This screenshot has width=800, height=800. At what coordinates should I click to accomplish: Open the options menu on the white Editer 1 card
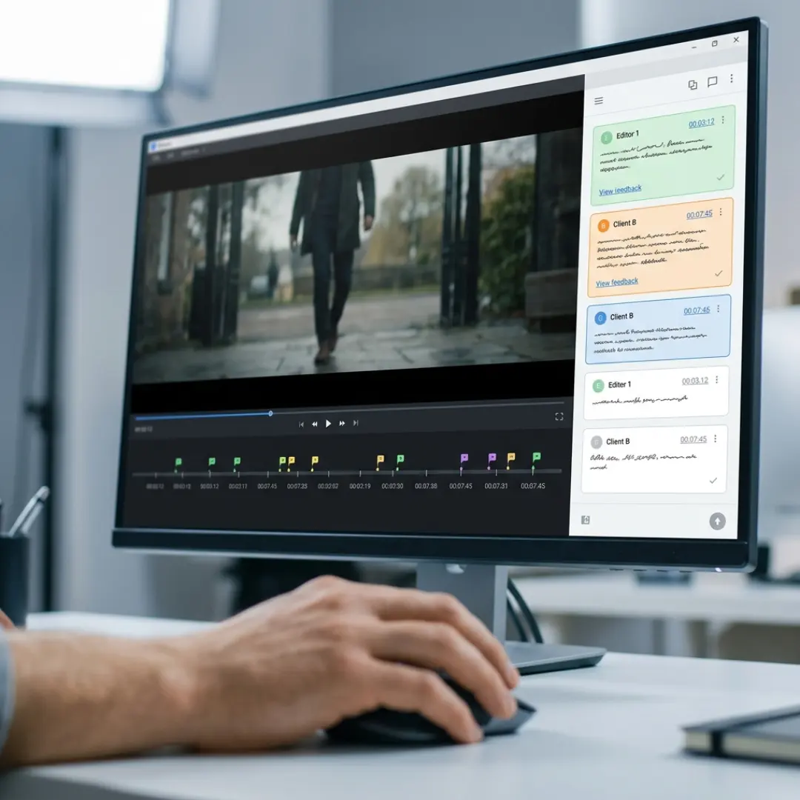point(717,379)
